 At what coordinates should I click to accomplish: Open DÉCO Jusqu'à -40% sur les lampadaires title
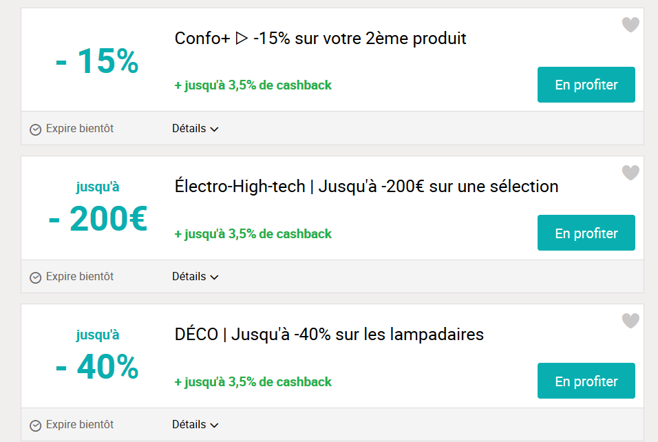click(x=329, y=335)
